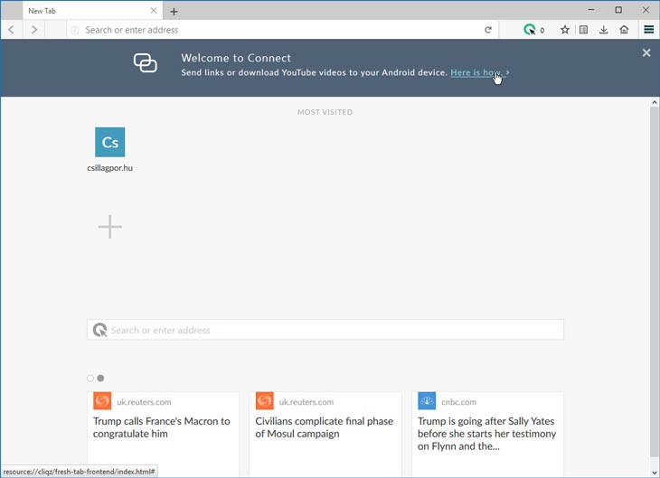Bookmark this page with the star icon
The image size is (660, 478).
point(564,30)
